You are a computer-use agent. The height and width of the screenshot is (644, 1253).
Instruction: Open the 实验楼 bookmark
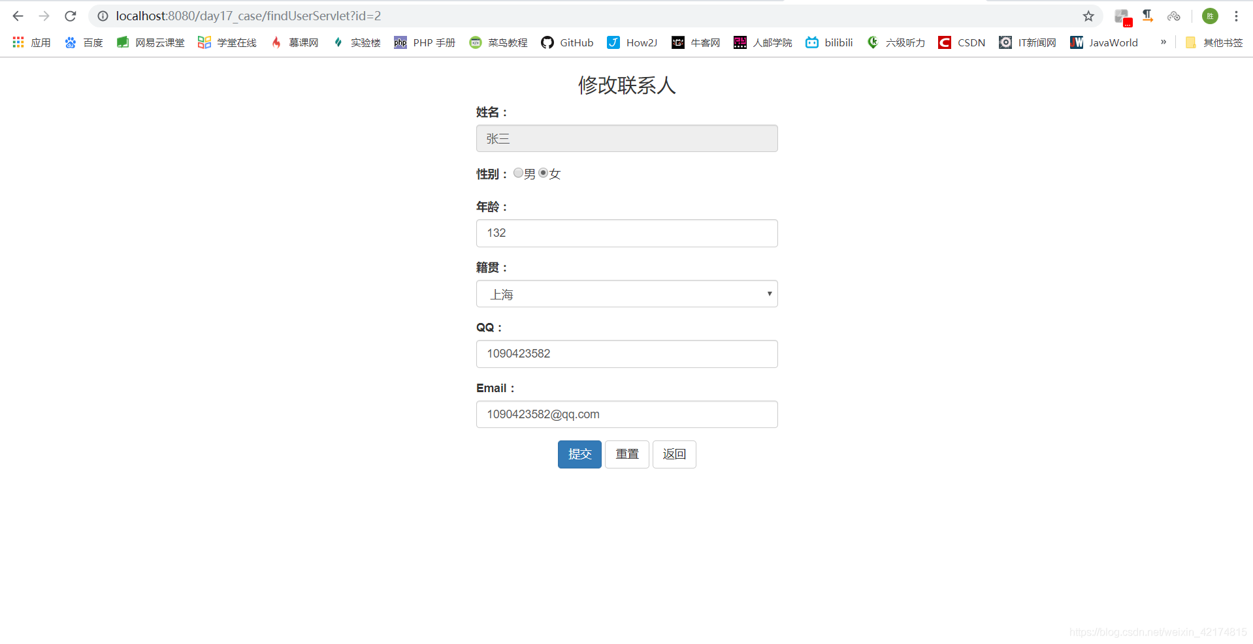357,42
